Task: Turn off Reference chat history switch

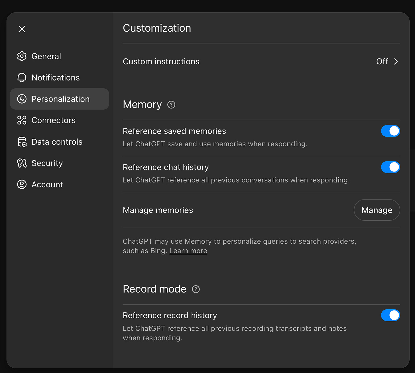Action: click(x=390, y=167)
